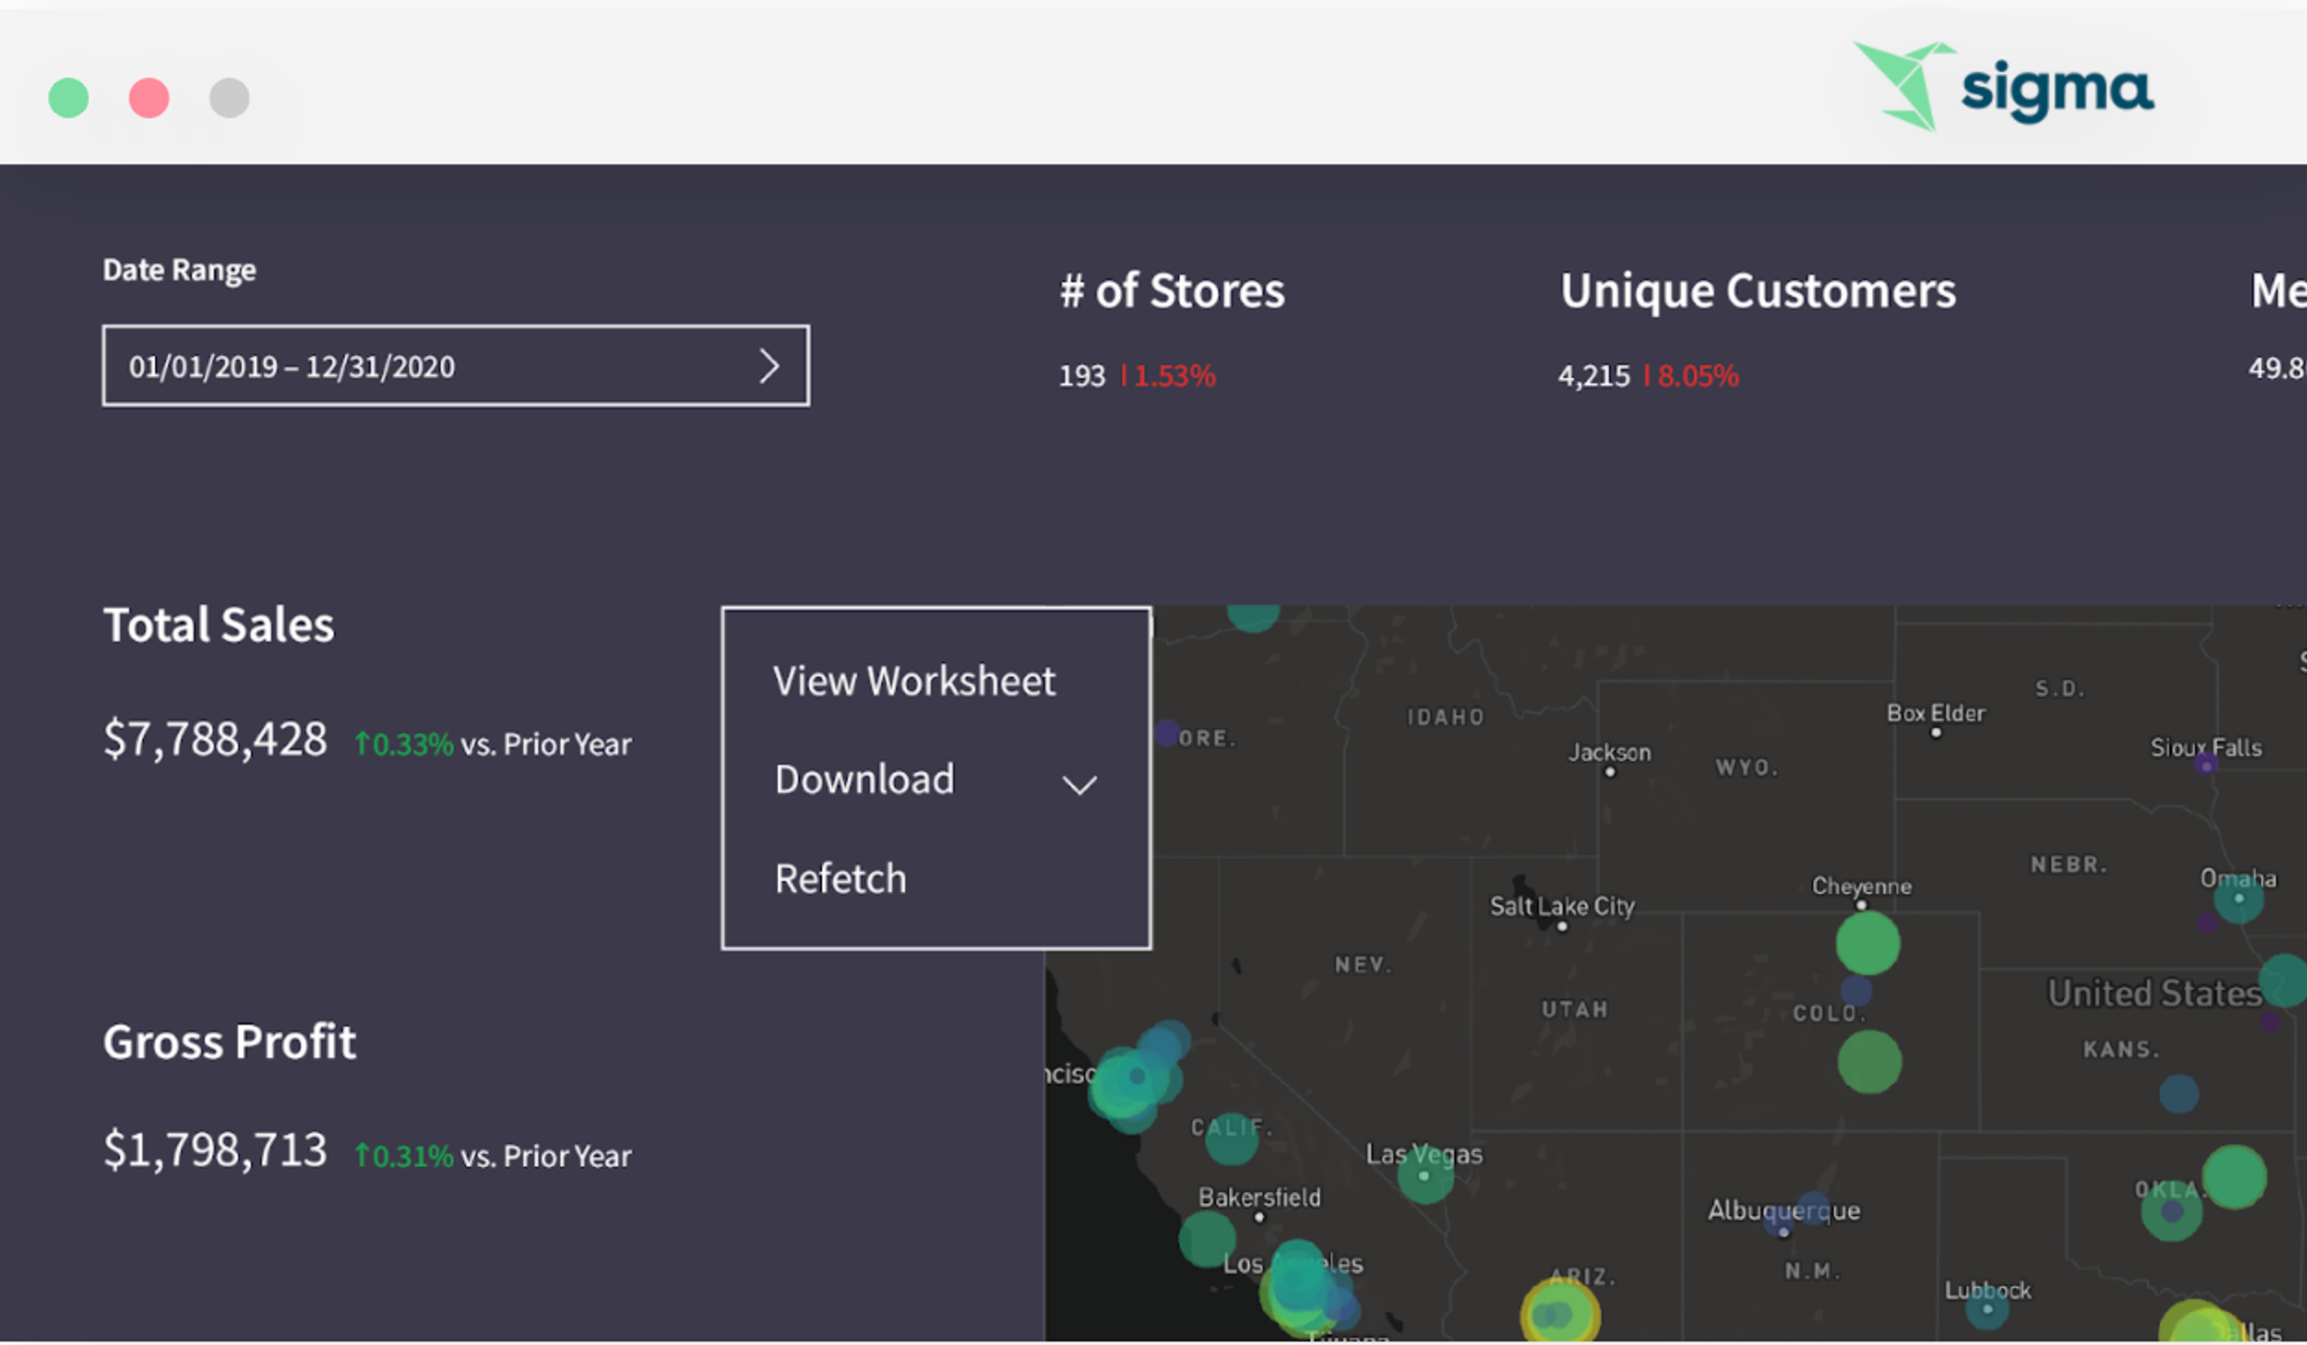
Task: Click the green window control dot
Action: point(68,98)
